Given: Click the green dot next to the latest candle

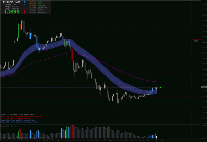Looking at the screenshot, I should 160,87.
